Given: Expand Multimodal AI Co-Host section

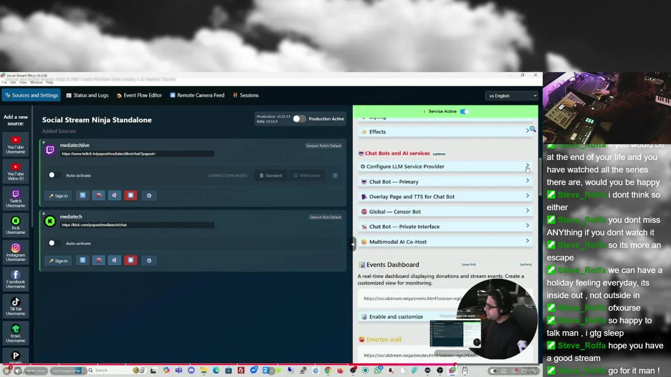Looking at the screenshot, I should pos(446,242).
